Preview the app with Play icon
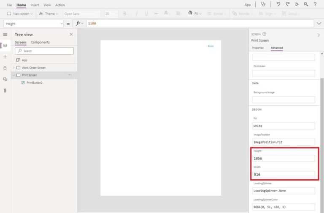Image resolution: width=324 pixels, height=213 pixels. [x=297, y=5]
